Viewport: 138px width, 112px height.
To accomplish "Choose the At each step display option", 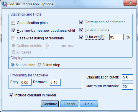I will pos(13,65).
